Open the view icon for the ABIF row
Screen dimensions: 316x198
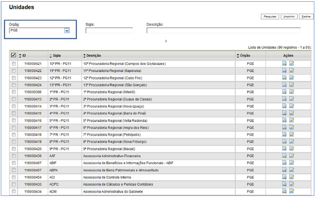(x=284, y=163)
